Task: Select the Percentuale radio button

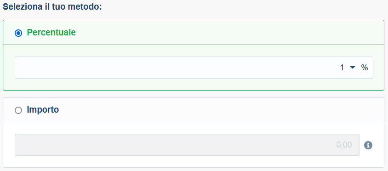Action: point(18,33)
